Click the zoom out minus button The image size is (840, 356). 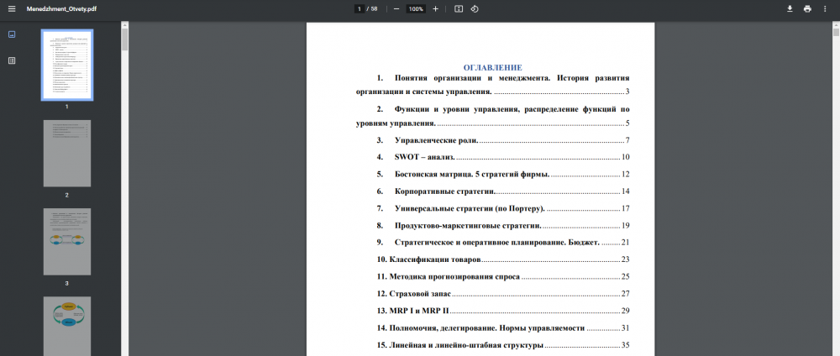396,8
